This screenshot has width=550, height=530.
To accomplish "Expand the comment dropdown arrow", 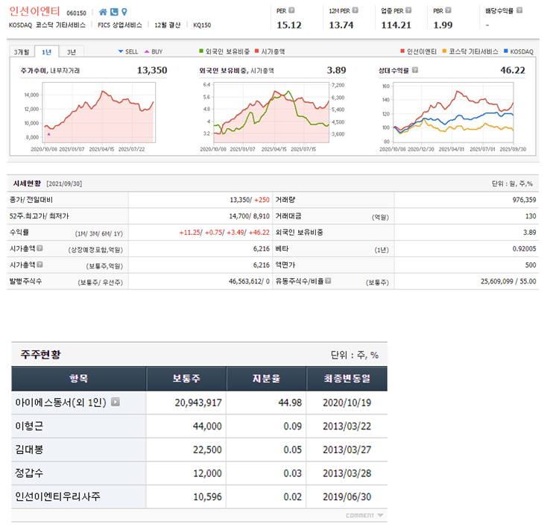I will click(x=380, y=515).
